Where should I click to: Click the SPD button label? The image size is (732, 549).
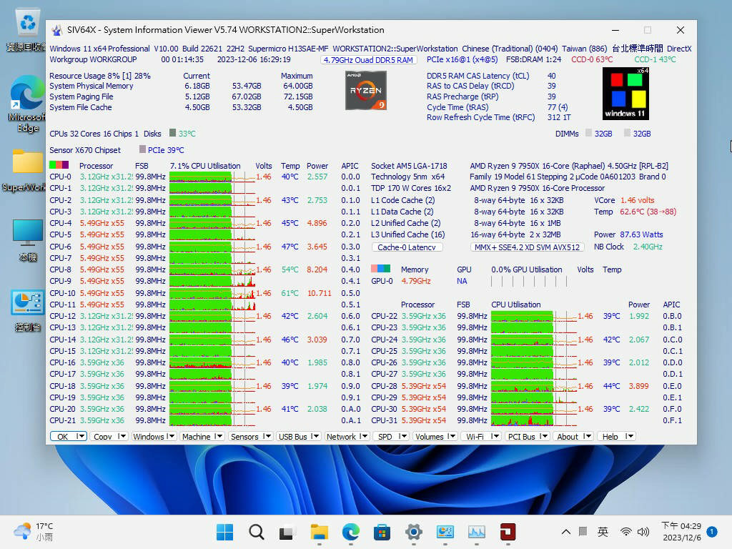point(385,437)
